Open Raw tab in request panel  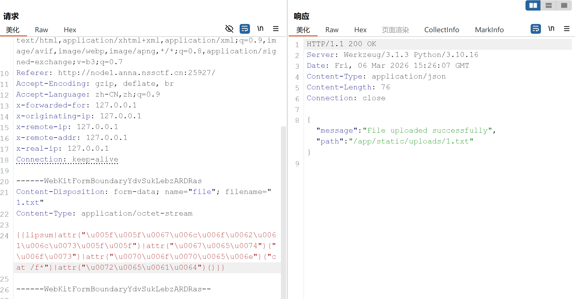coord(41,30)
